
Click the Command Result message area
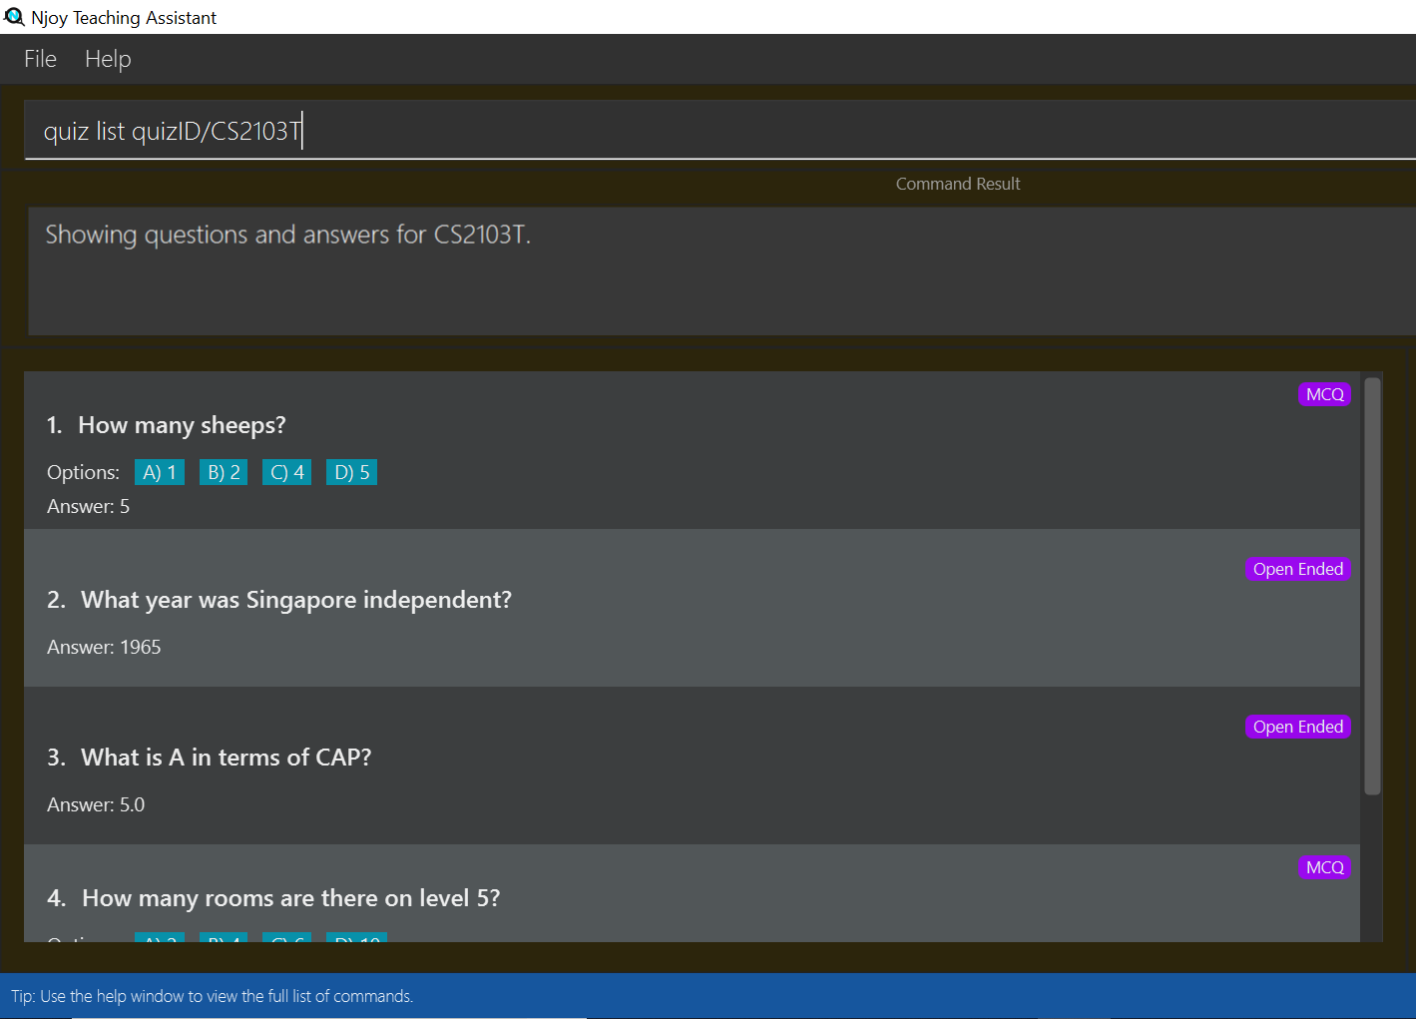click(x=721, y=270)
